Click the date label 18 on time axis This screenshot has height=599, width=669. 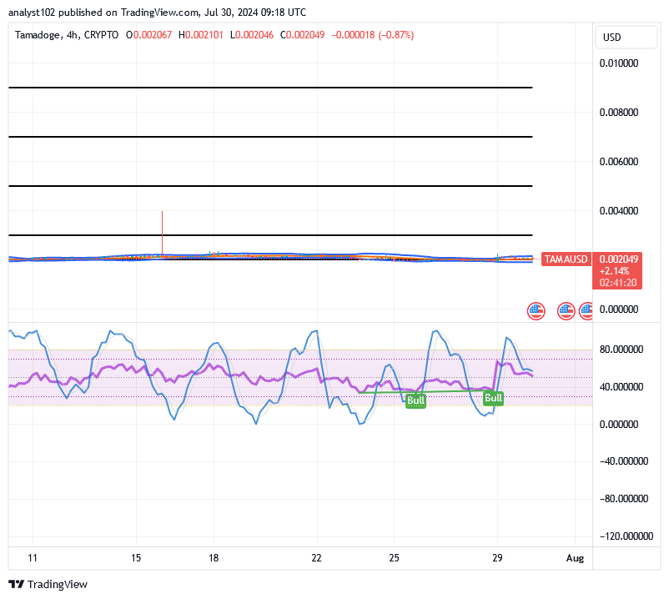tap(214, 558)
